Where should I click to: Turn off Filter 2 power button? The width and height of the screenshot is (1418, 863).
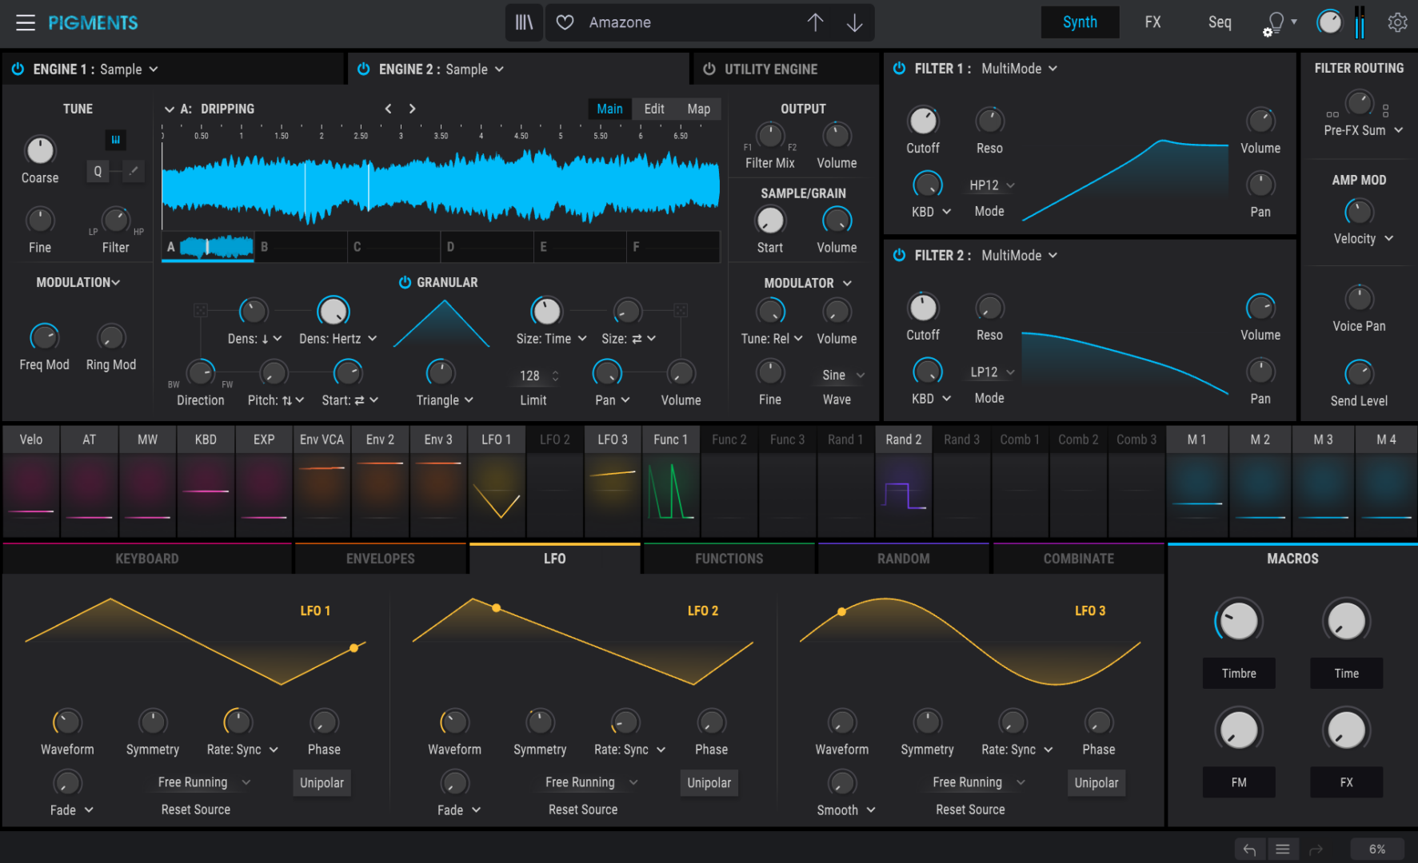[899, 255]
